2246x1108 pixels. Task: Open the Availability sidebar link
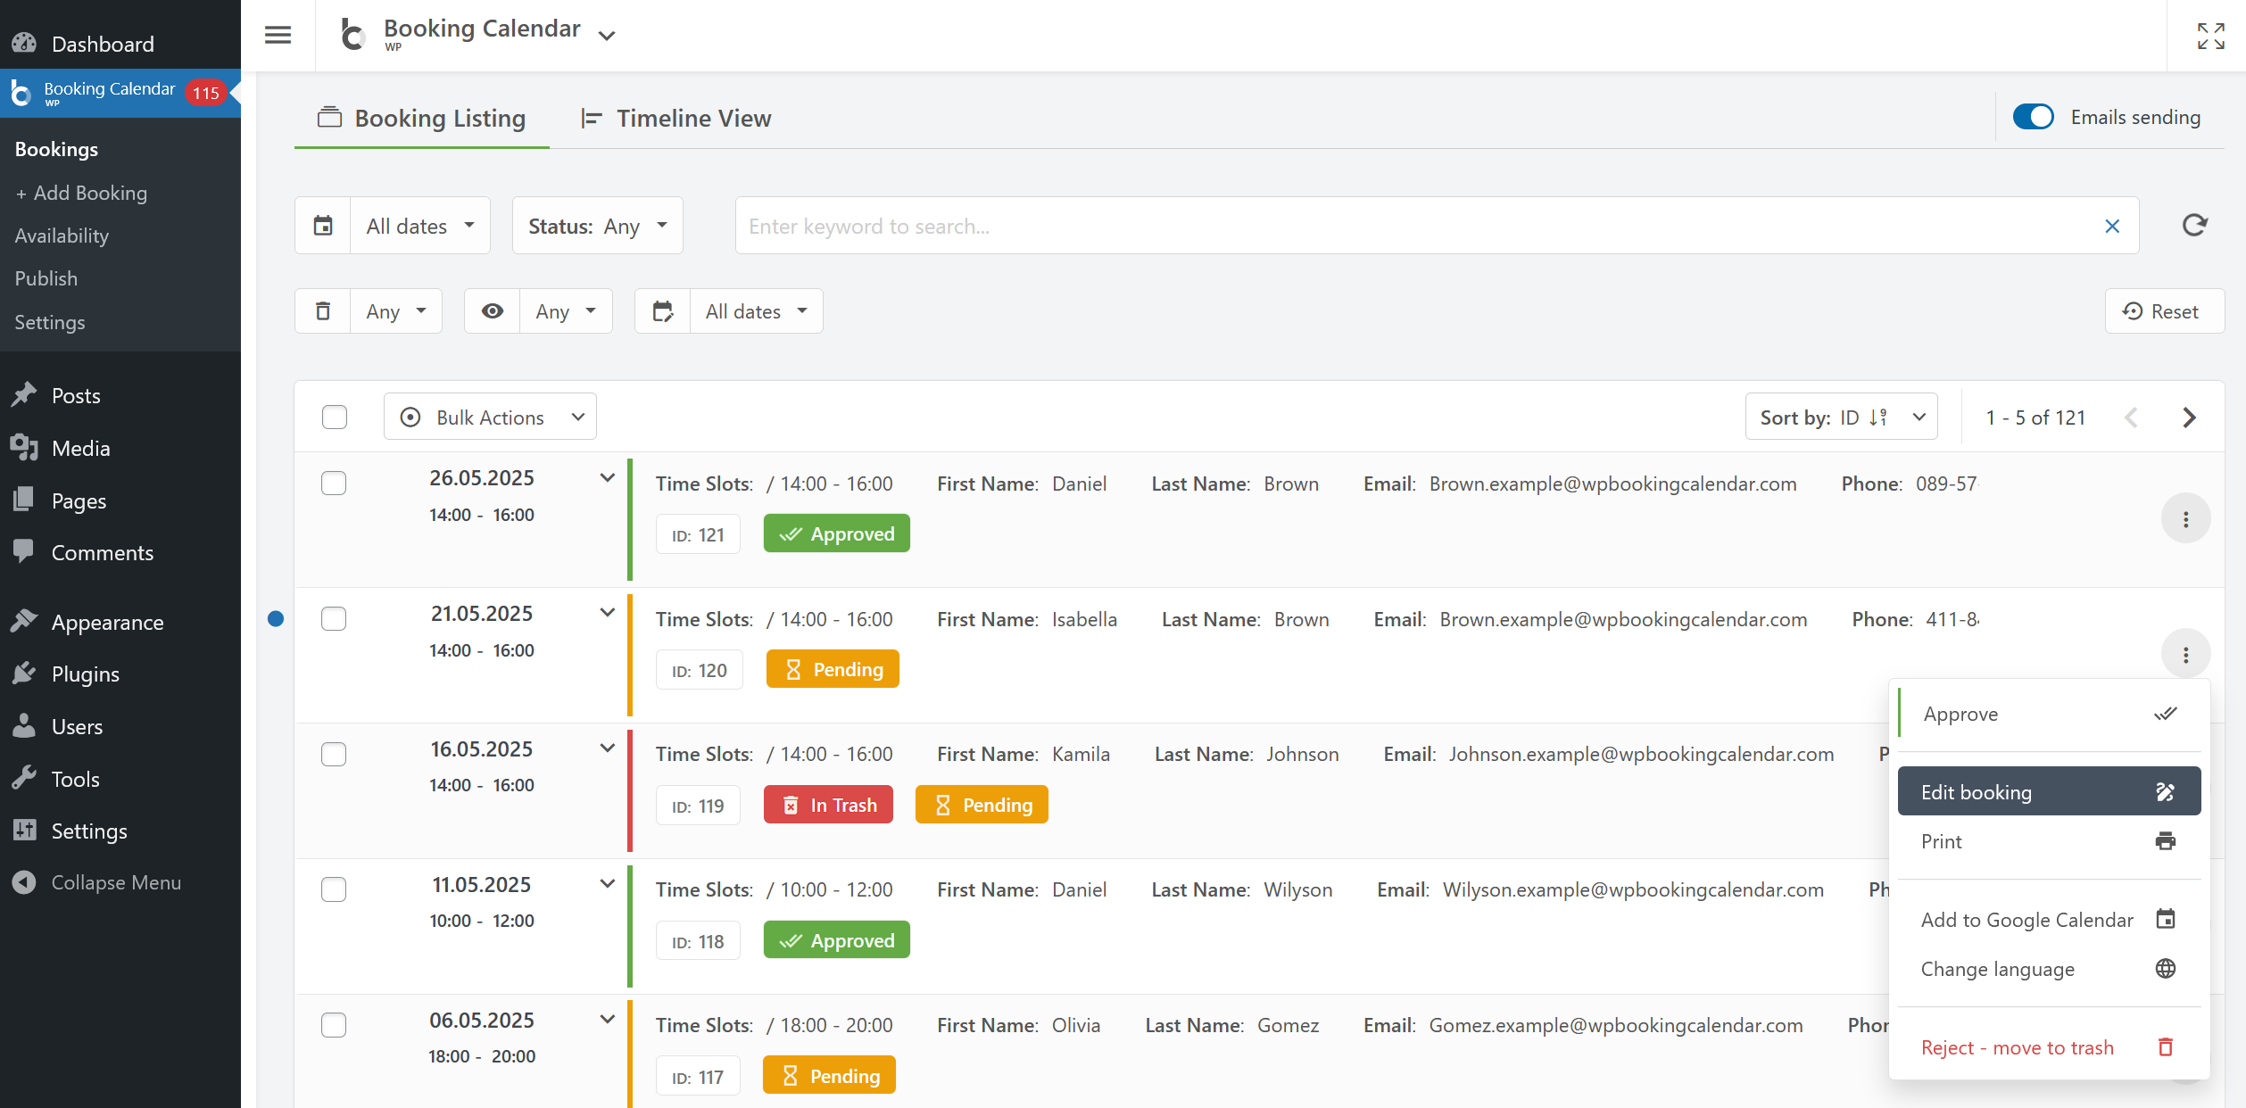coord(62,236)
